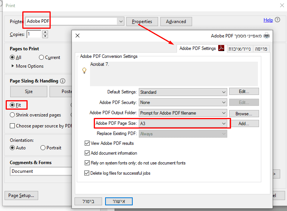Cancel with the ביטול button
This screenshot has width=287, height=211.
coord(88,201)
